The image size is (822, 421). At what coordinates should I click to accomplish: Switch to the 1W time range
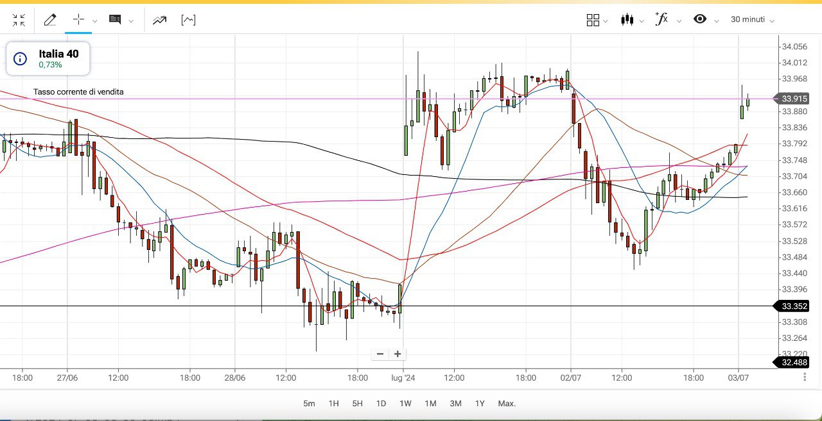coord(405,404)
